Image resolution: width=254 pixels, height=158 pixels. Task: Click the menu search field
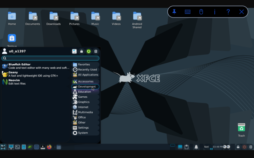[50, 58]
